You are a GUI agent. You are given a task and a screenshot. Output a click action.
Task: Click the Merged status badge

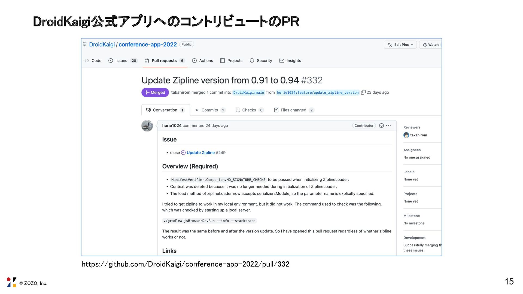155,93
